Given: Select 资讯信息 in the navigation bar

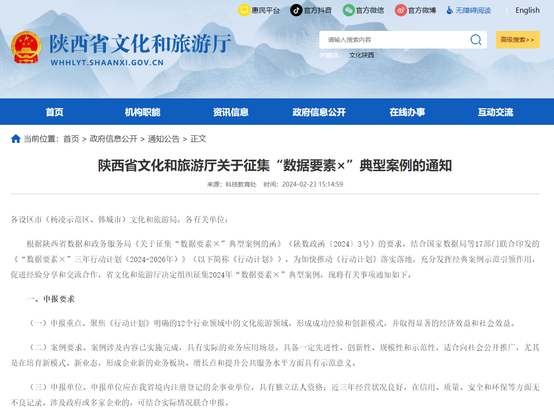Looking at the screenshot, I should [x=231, y=112].
